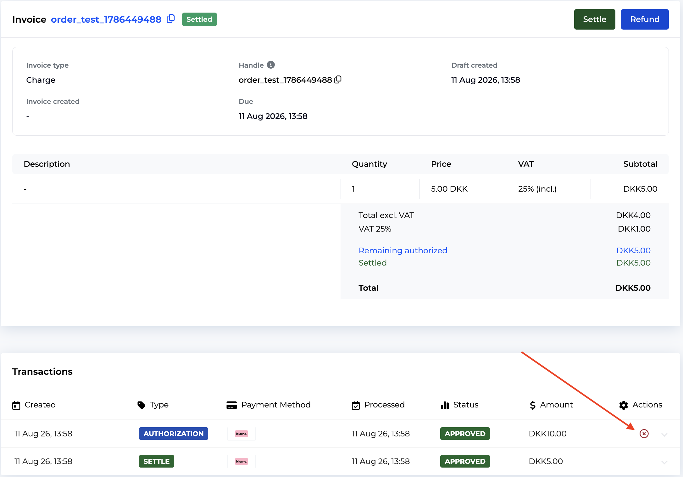The image size is (683, 477).
Task: Click the Description column header
Action: 47,164
